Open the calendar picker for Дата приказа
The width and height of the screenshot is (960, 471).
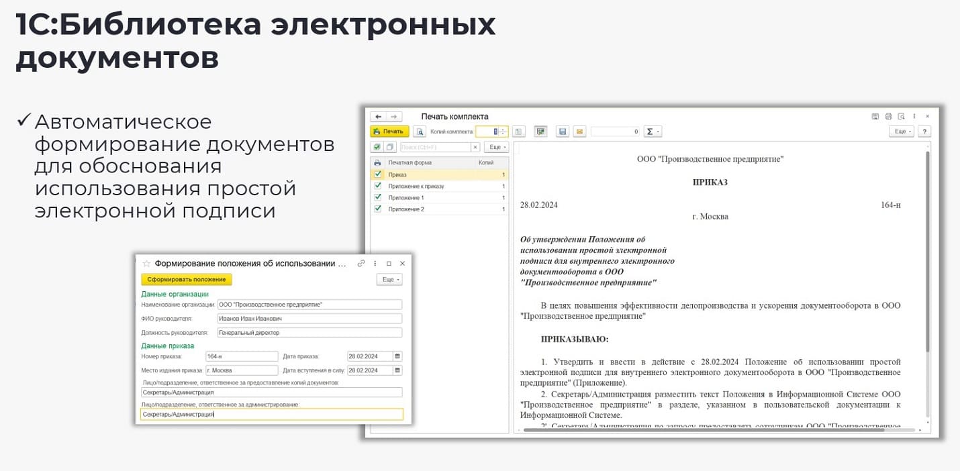pos(397,356)
